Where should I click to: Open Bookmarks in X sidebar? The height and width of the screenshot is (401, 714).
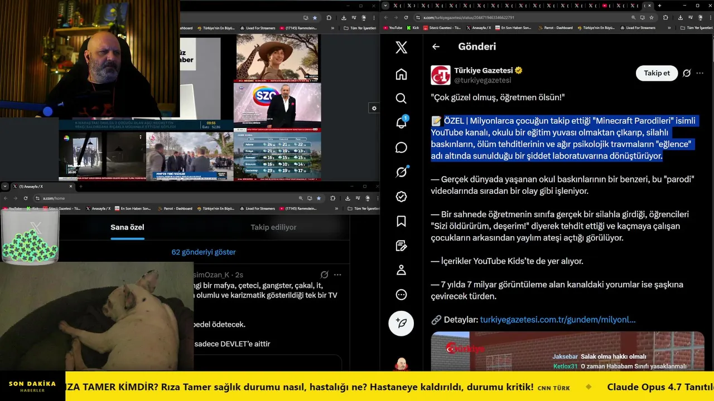click(401, 221)
